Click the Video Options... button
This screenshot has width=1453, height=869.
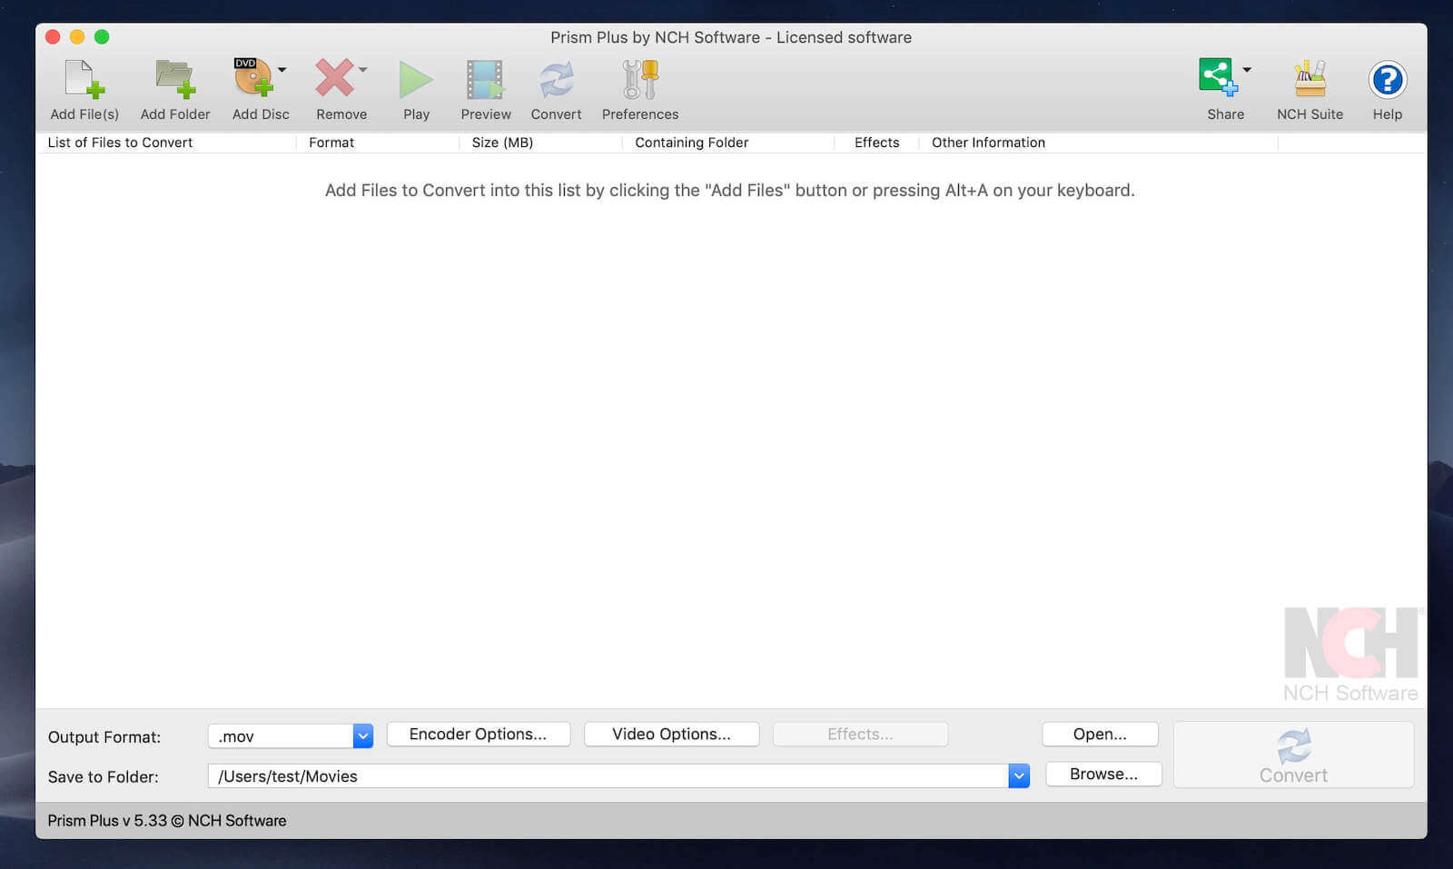click(x=671, y=735)
